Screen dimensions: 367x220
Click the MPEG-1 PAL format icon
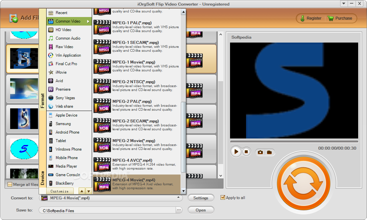pos(102,27)
